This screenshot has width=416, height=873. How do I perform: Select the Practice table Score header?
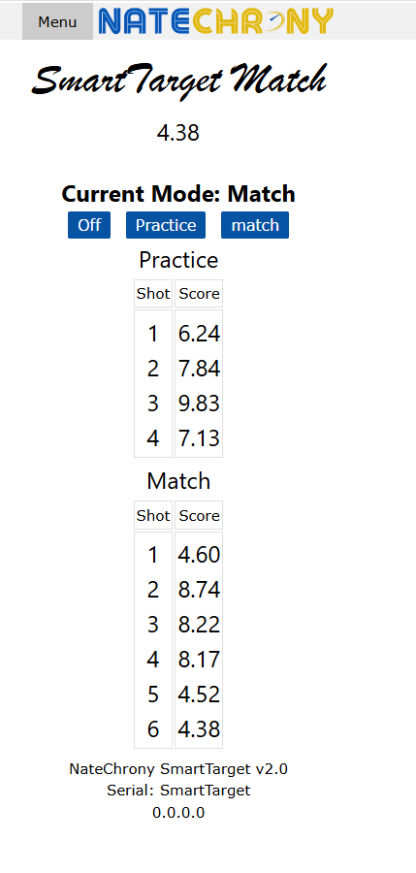[199, 293]
